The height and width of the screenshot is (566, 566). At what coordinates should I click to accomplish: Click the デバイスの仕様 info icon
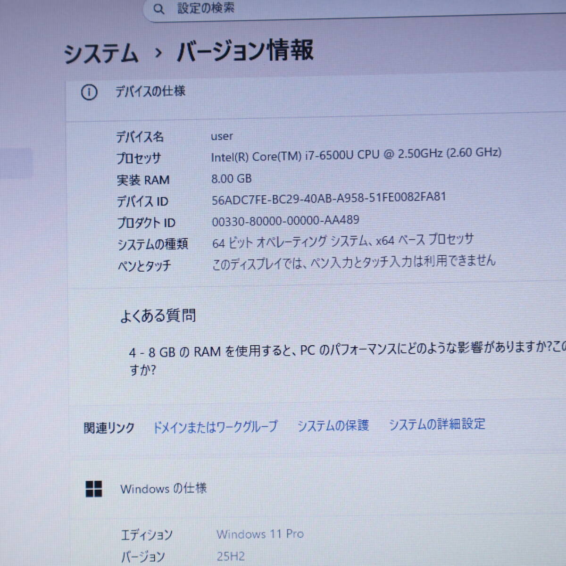pyautogui.click(x=89, y=92)
